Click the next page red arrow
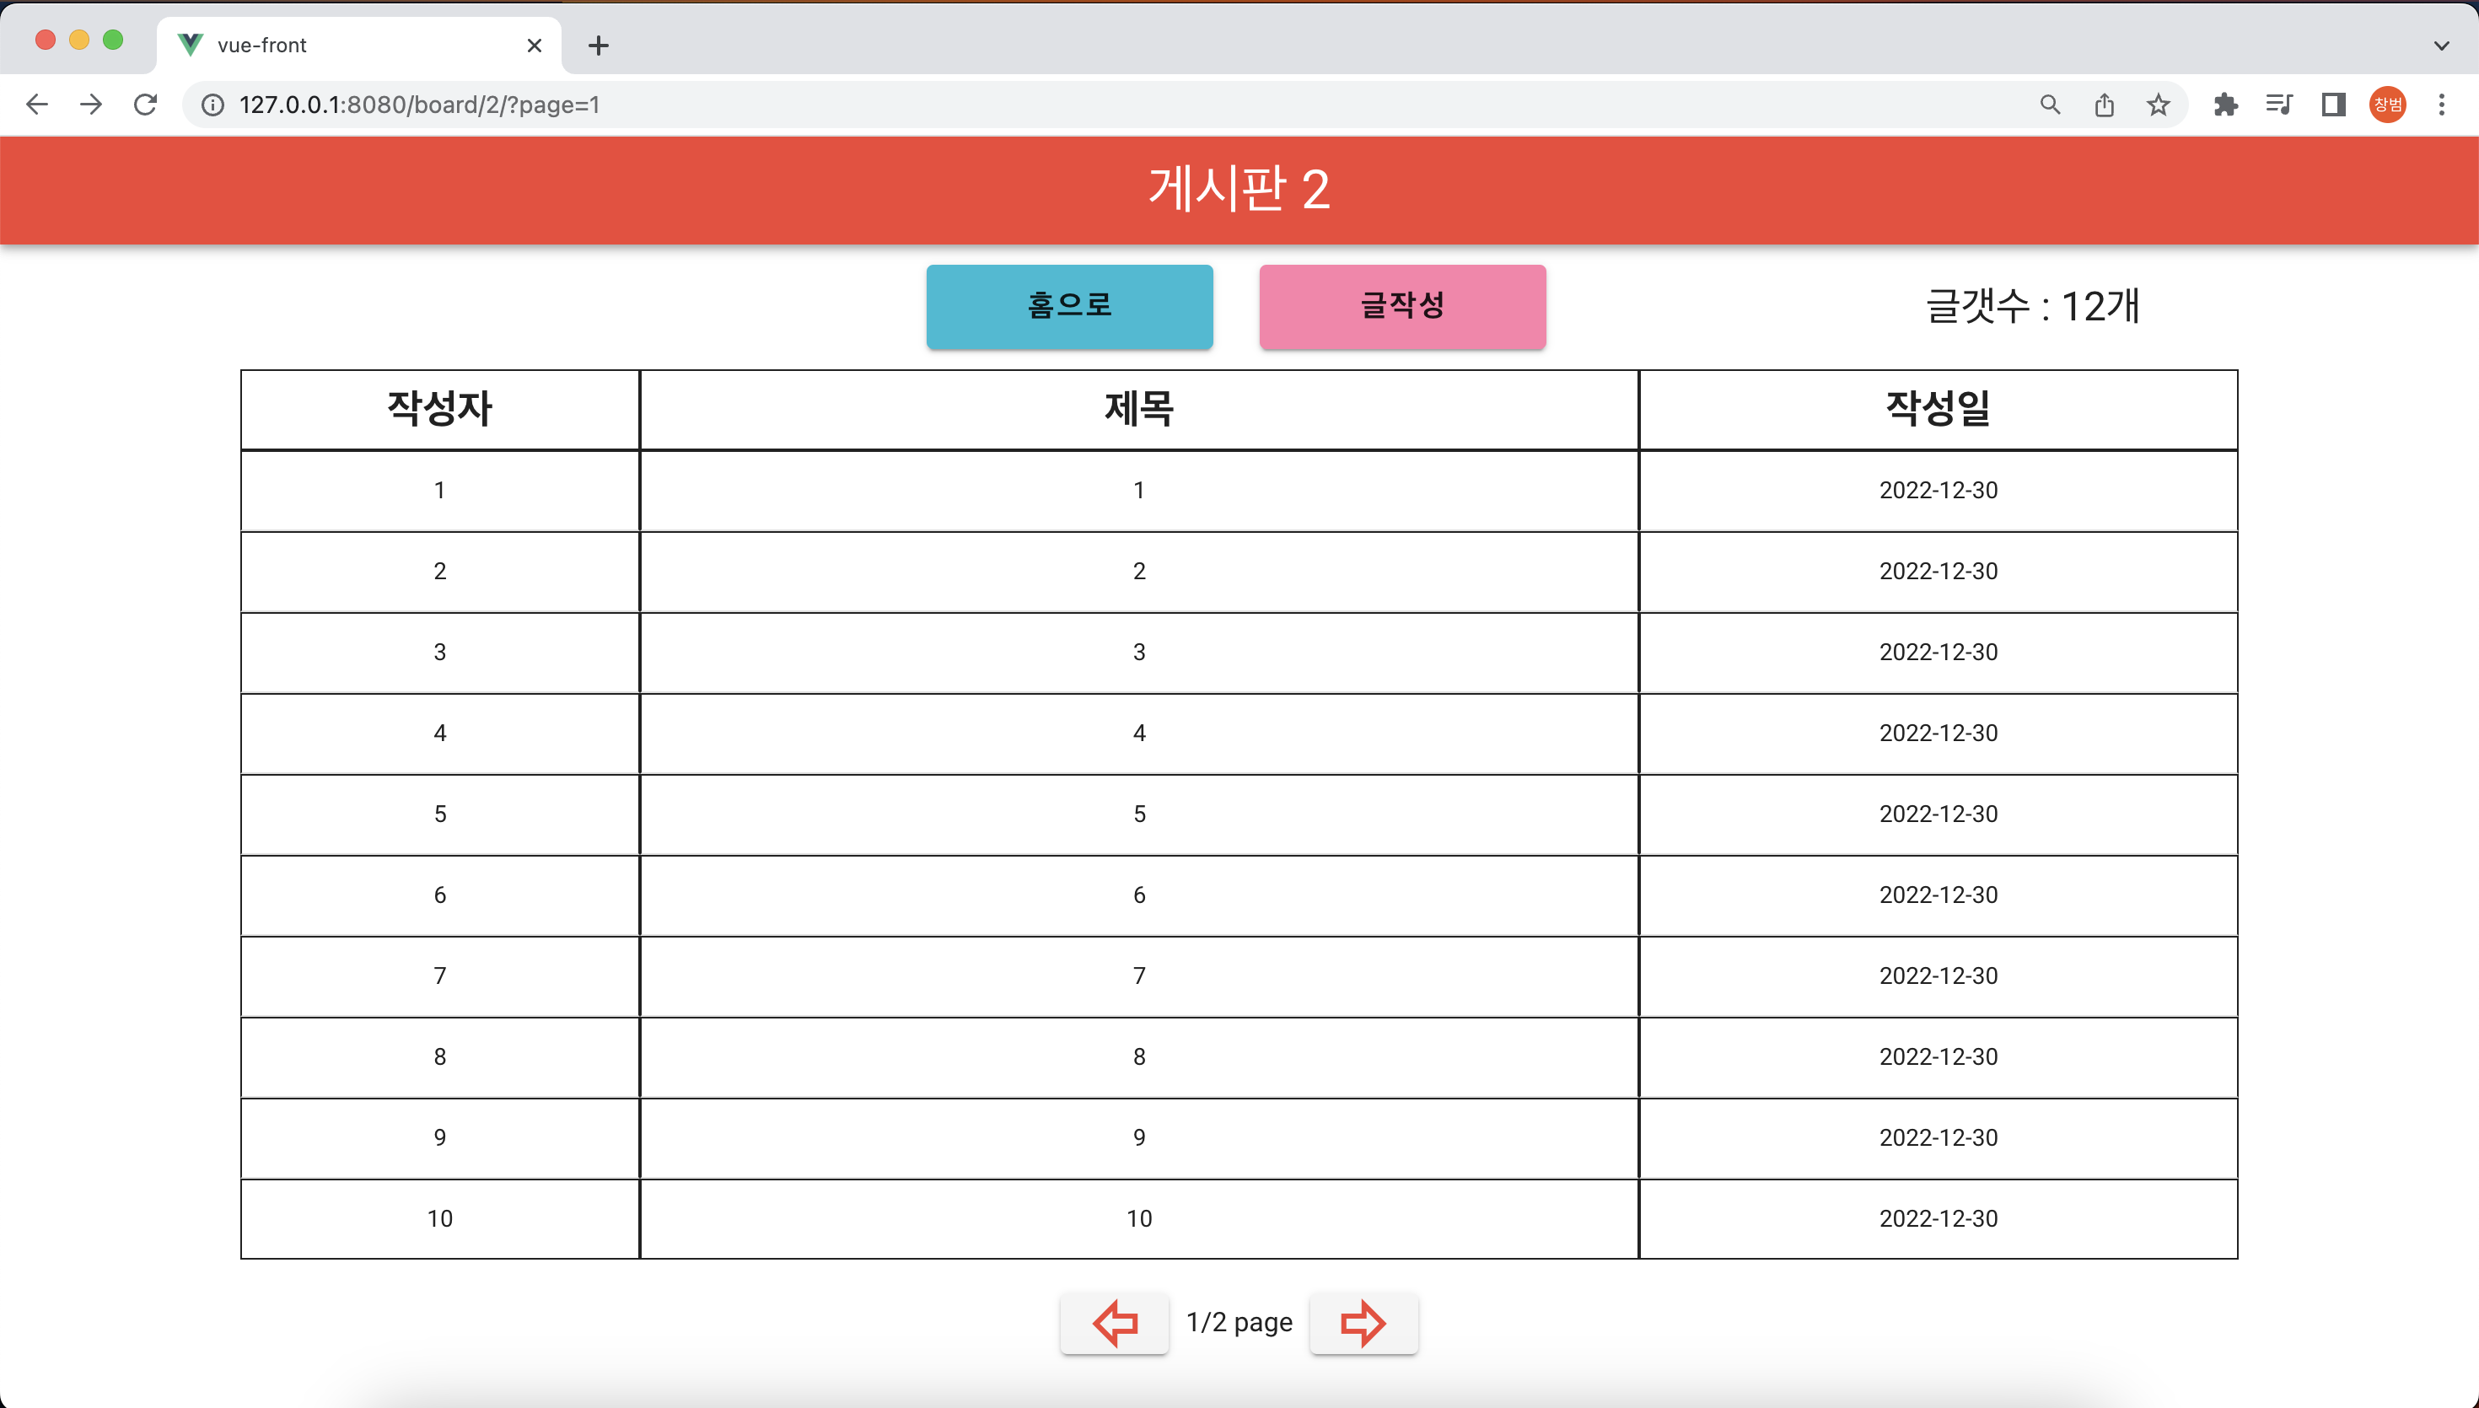This screenshot has width=2479, height=1408. coord(1363,1323)
